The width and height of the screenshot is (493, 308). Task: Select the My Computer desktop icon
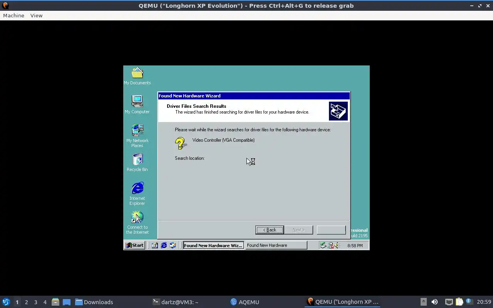137,105
